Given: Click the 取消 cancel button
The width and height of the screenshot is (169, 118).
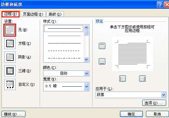Looking at the screenshot, I should [x=157, y=114].
